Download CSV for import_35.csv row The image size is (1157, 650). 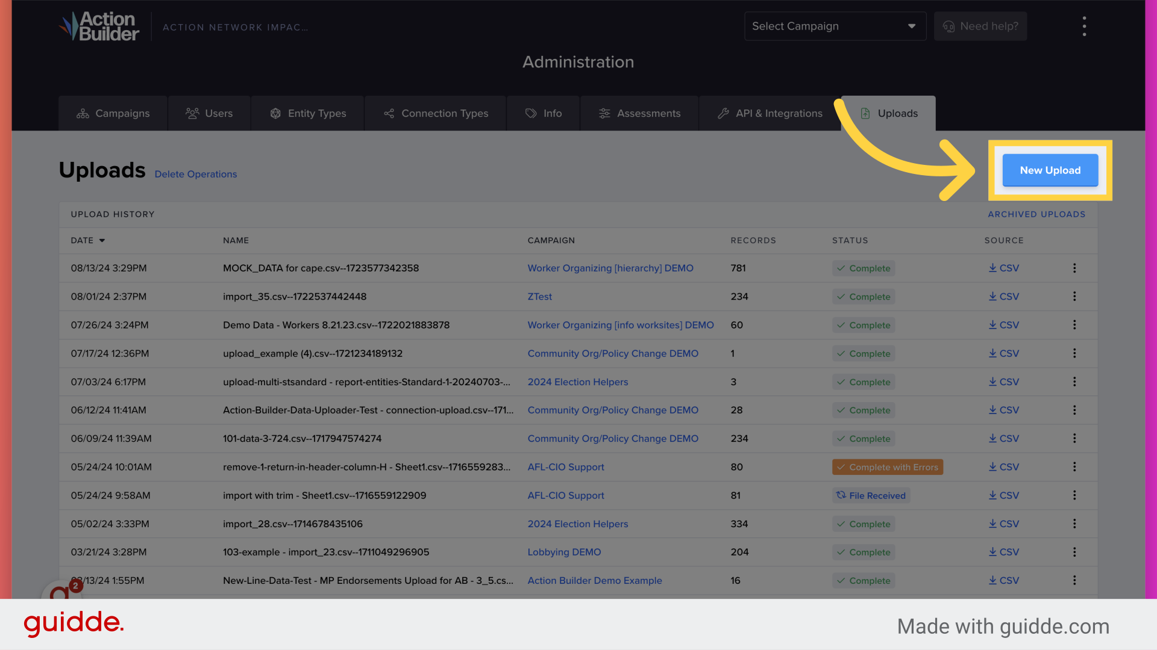1003,296
